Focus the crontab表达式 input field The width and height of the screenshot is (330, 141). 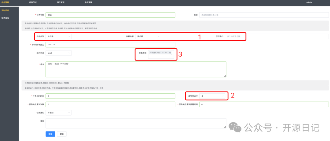[110, 45]
